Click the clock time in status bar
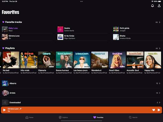Screen dimensions: 163x122 coord(5,1)
